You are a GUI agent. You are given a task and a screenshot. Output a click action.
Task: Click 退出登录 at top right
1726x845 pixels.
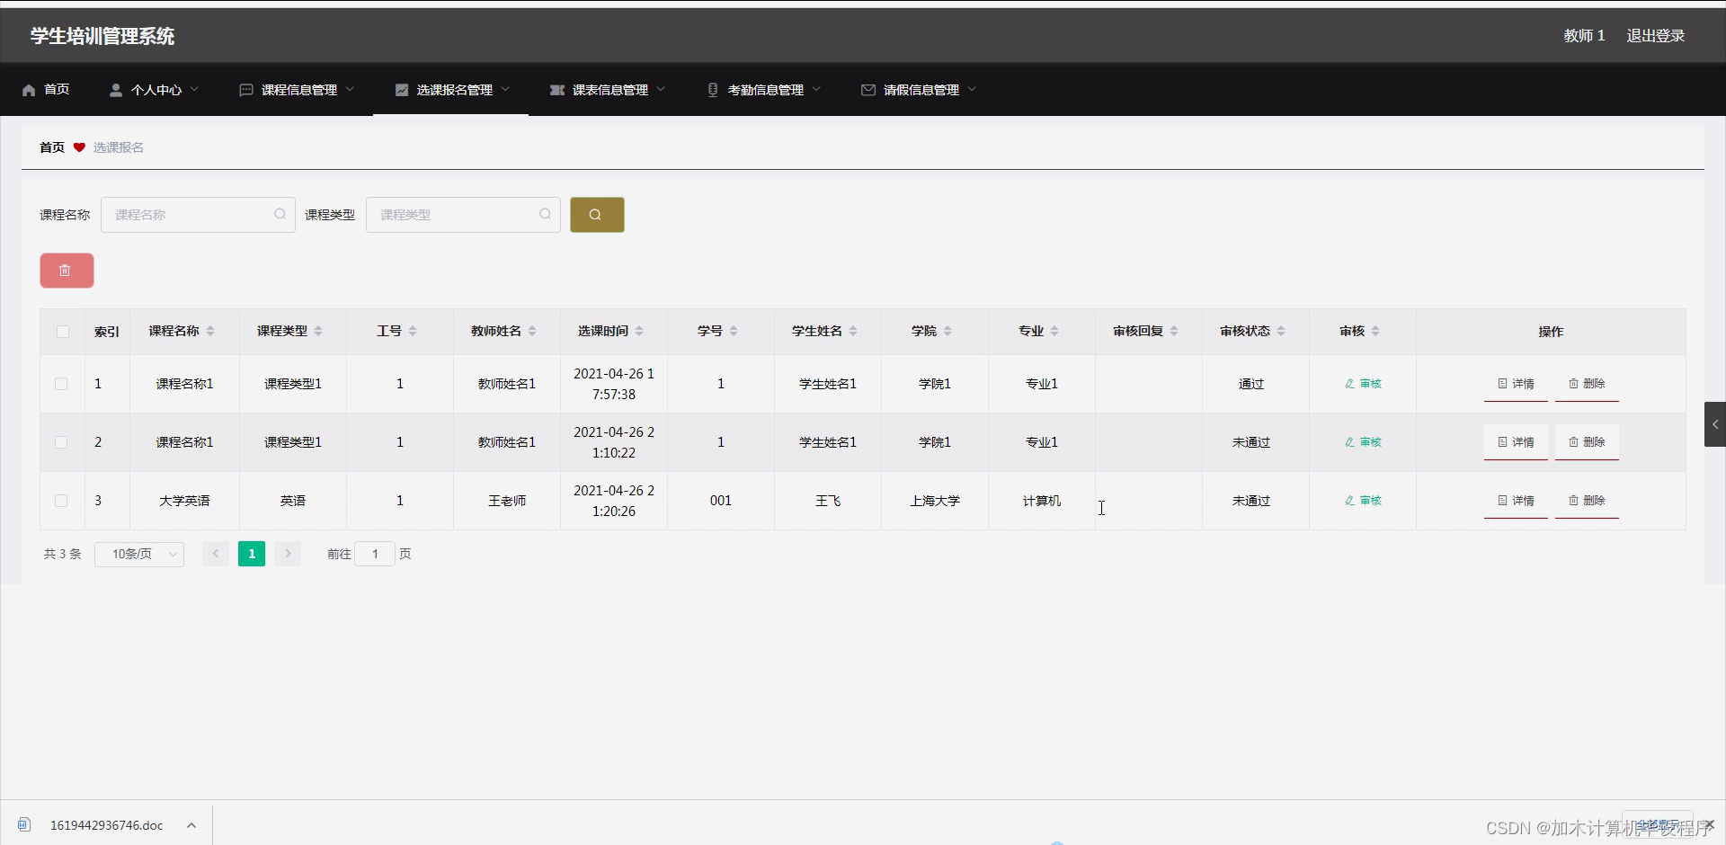[1656, 36]
